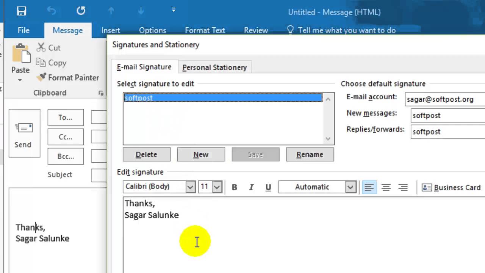Click the To... button
This screenshot has height=273, width=485.
[66, 118]
